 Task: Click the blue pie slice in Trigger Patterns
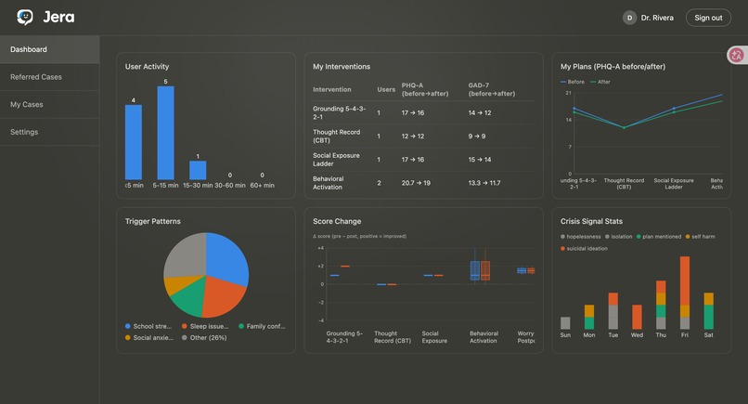point(226,258)
